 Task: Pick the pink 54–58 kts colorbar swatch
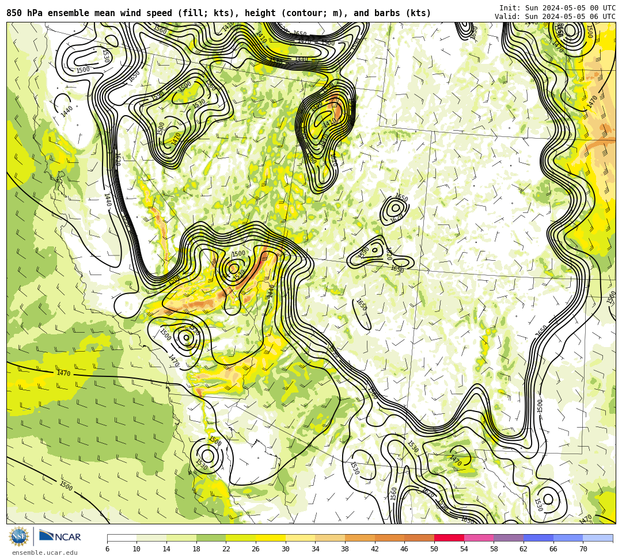[479, 538]
